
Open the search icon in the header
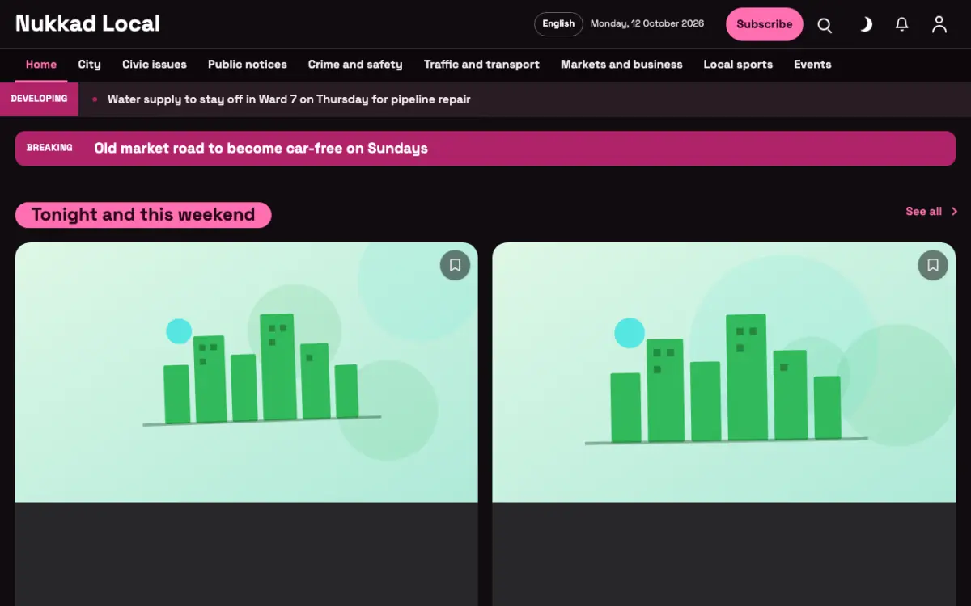825,25
